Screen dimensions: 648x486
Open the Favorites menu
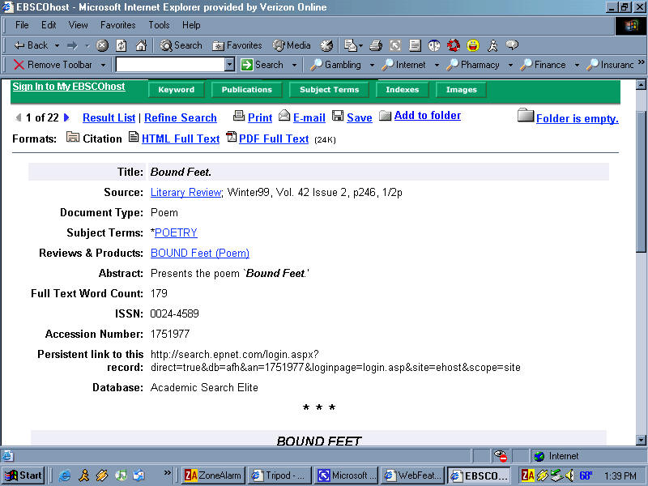pos(117,25)
